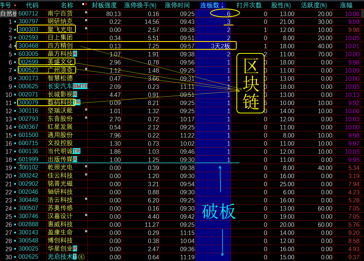Image resolution: width=364 pixels, height=261 pixels.
Task: Select stock name 红星发展
Action: tap(60, 127)
